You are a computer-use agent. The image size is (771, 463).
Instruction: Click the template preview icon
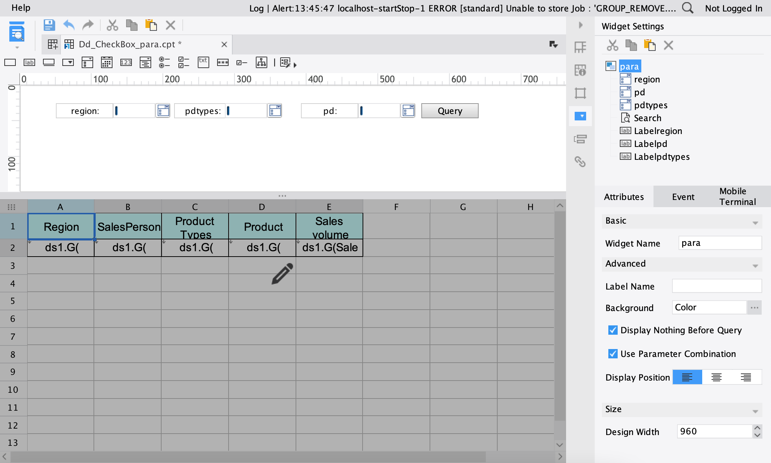point(16,32)
